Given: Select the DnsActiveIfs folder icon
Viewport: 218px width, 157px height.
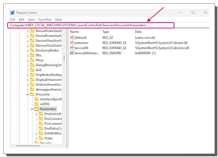Looking at the screenshot, I should [x=41, y=114].
